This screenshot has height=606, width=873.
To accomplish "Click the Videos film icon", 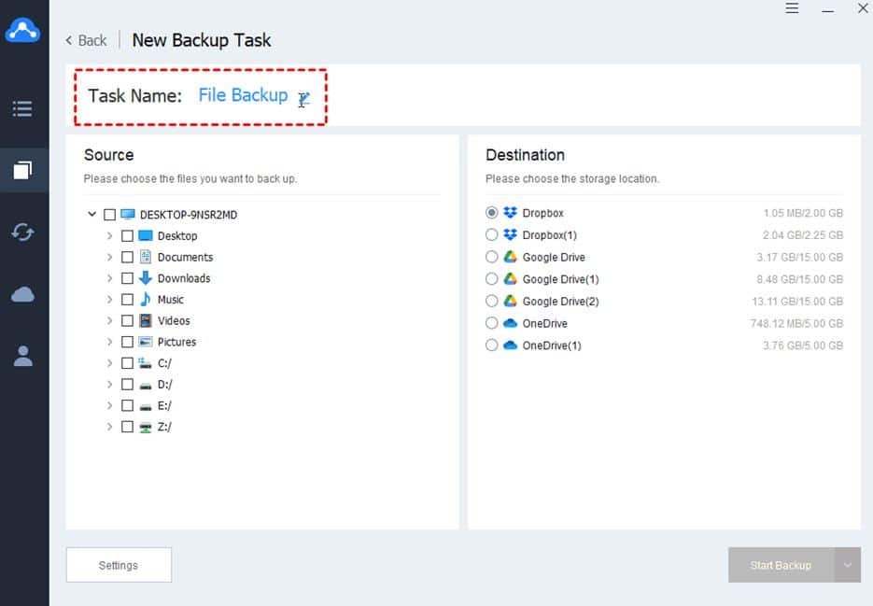I will click(146, 320).
